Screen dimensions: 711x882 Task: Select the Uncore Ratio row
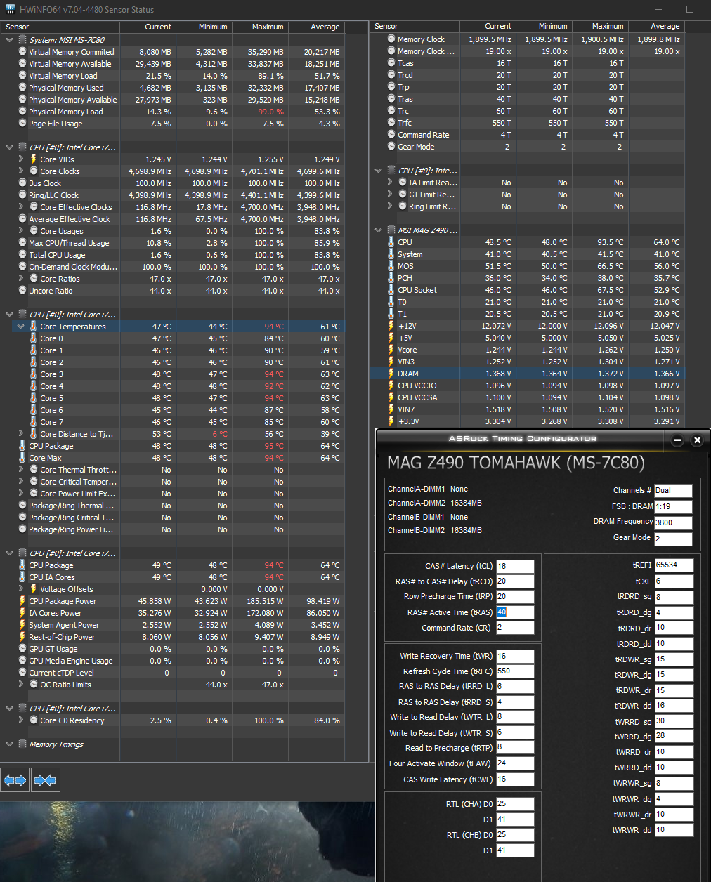point(173,291)
